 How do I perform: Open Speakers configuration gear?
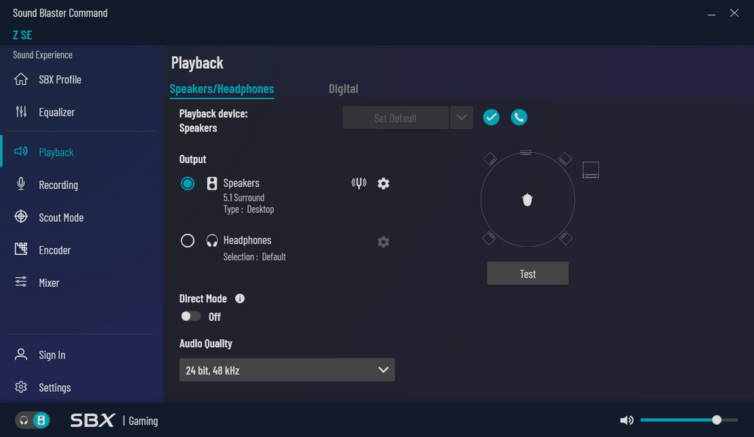(x=383, y=184)
